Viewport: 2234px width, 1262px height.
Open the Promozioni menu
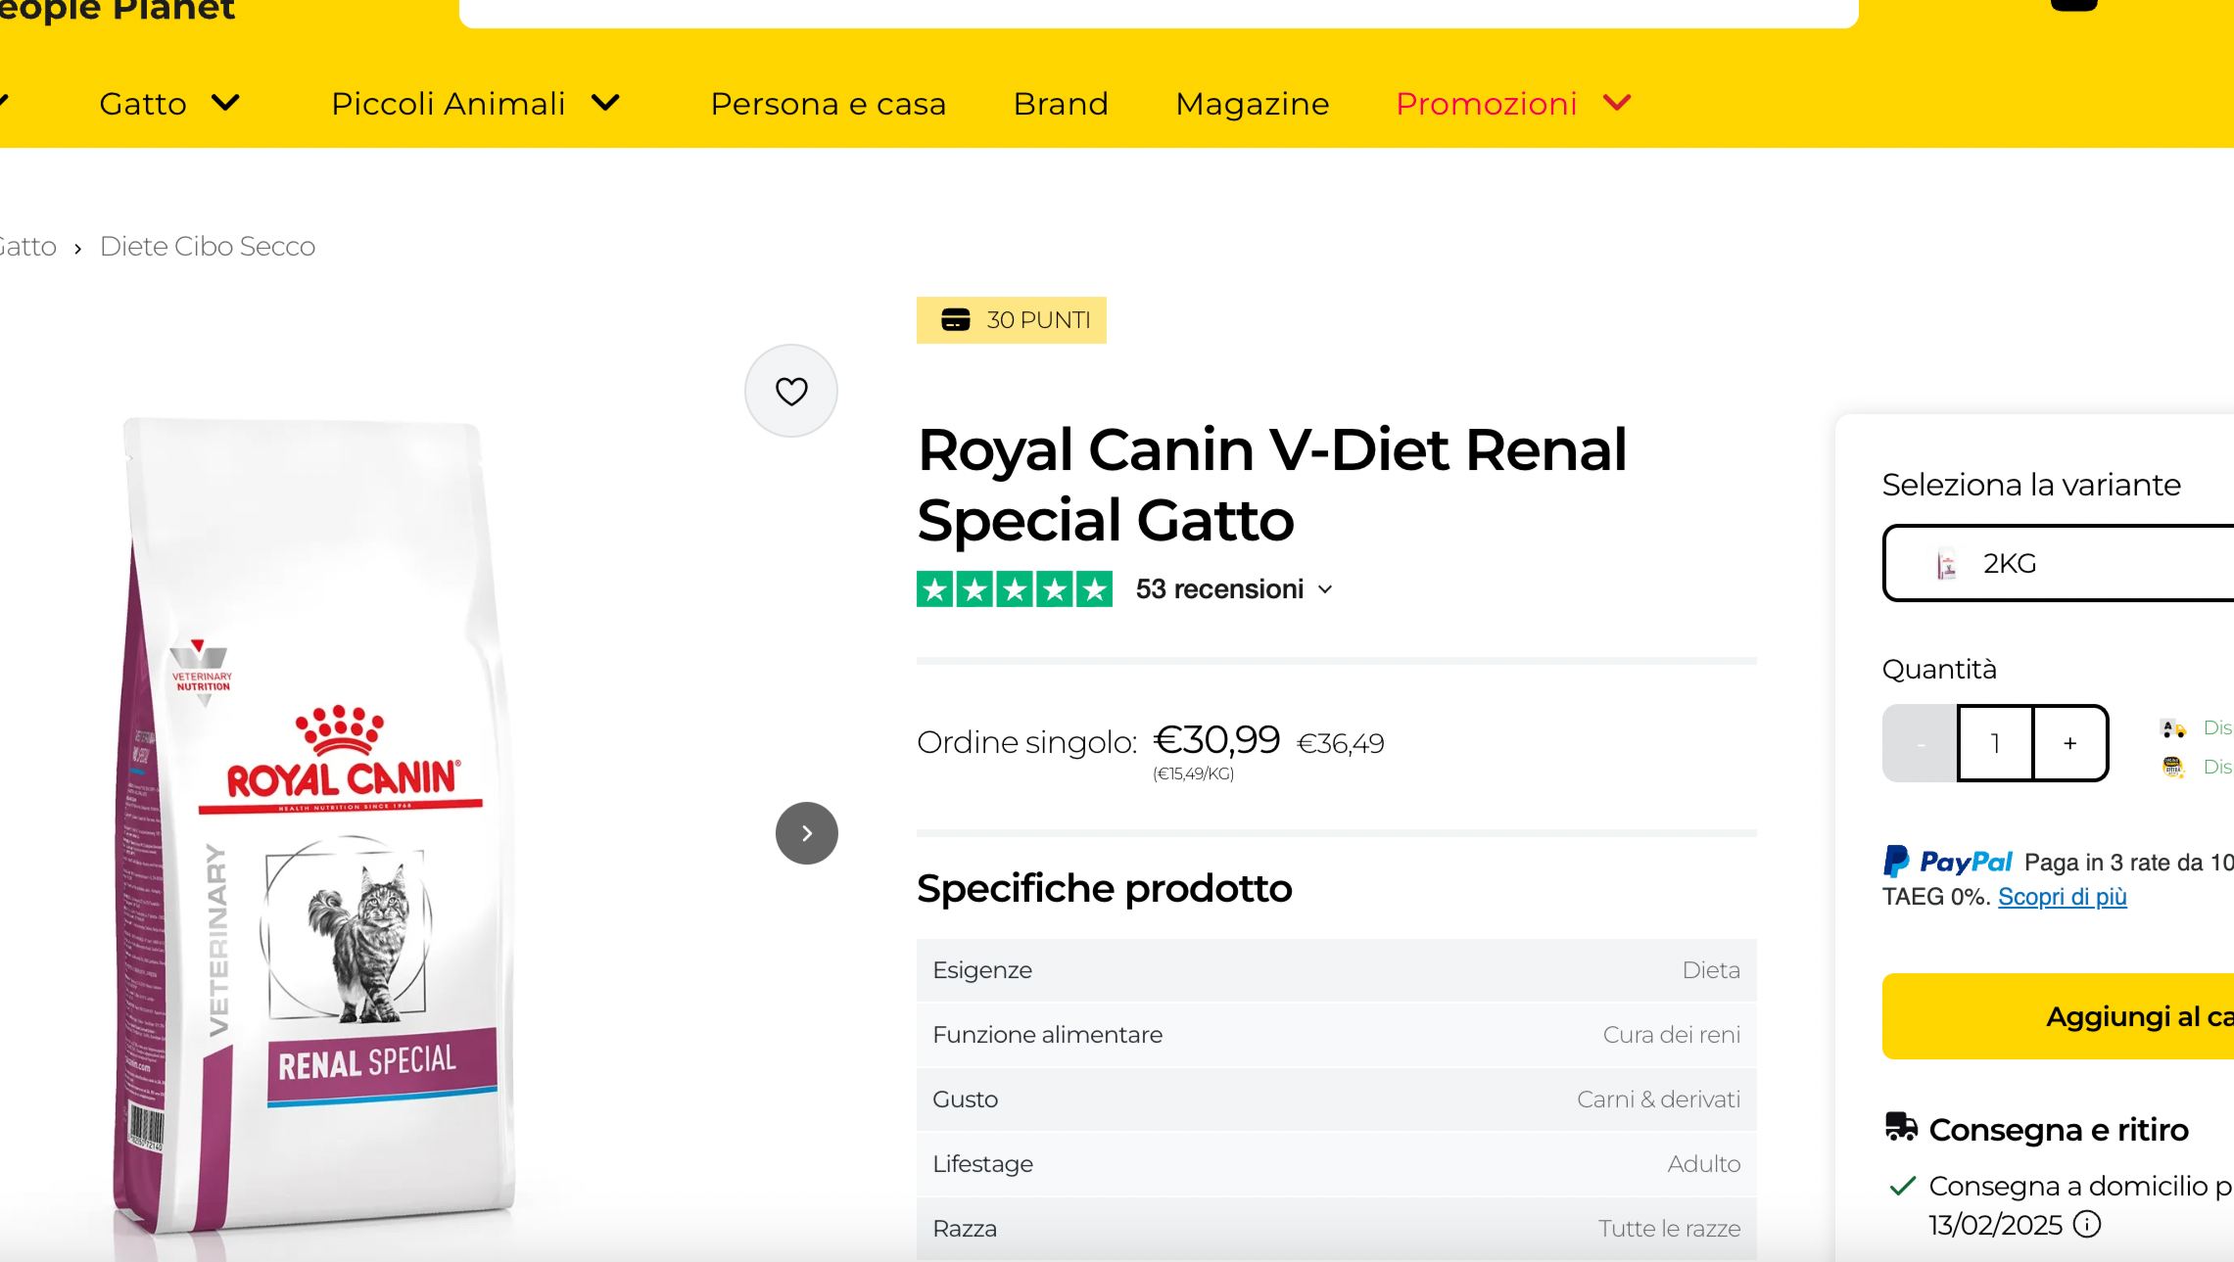tap(1512, 104)
